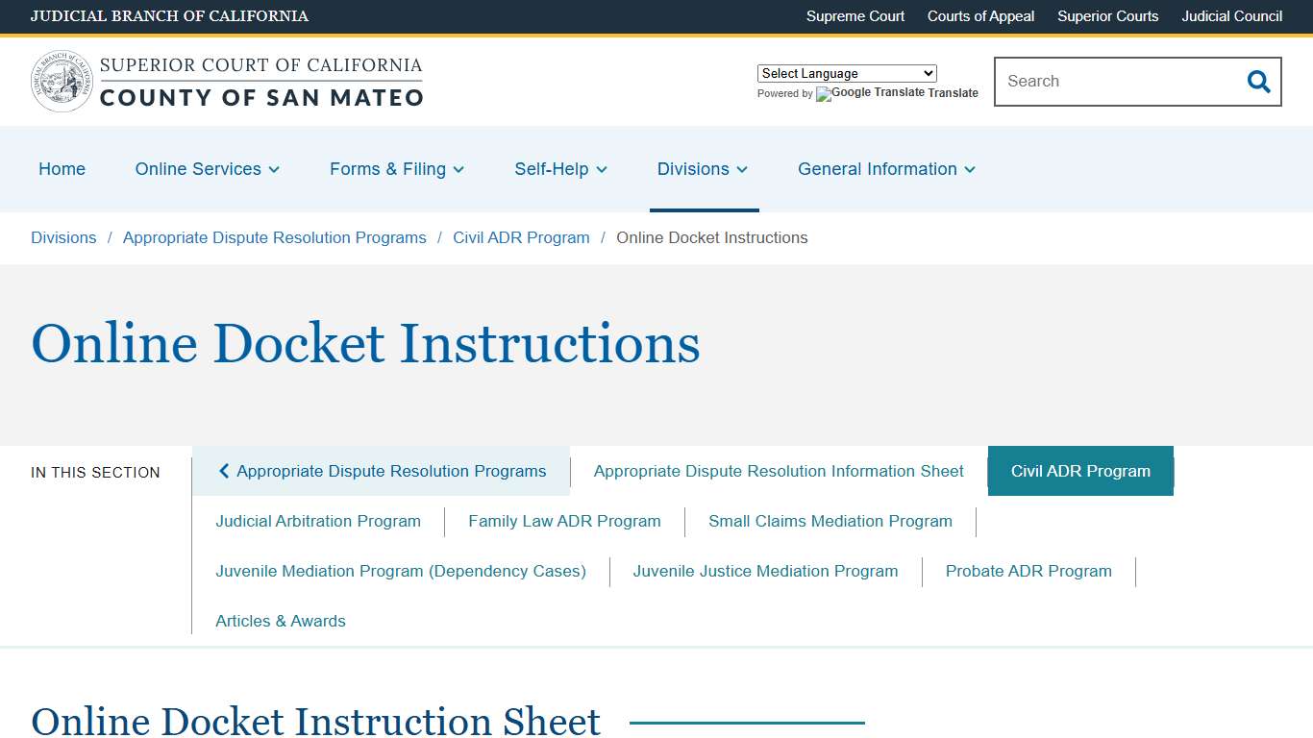1313x738 pixels.
Task: Go to Supreme Court link
Action: point(855,16)
